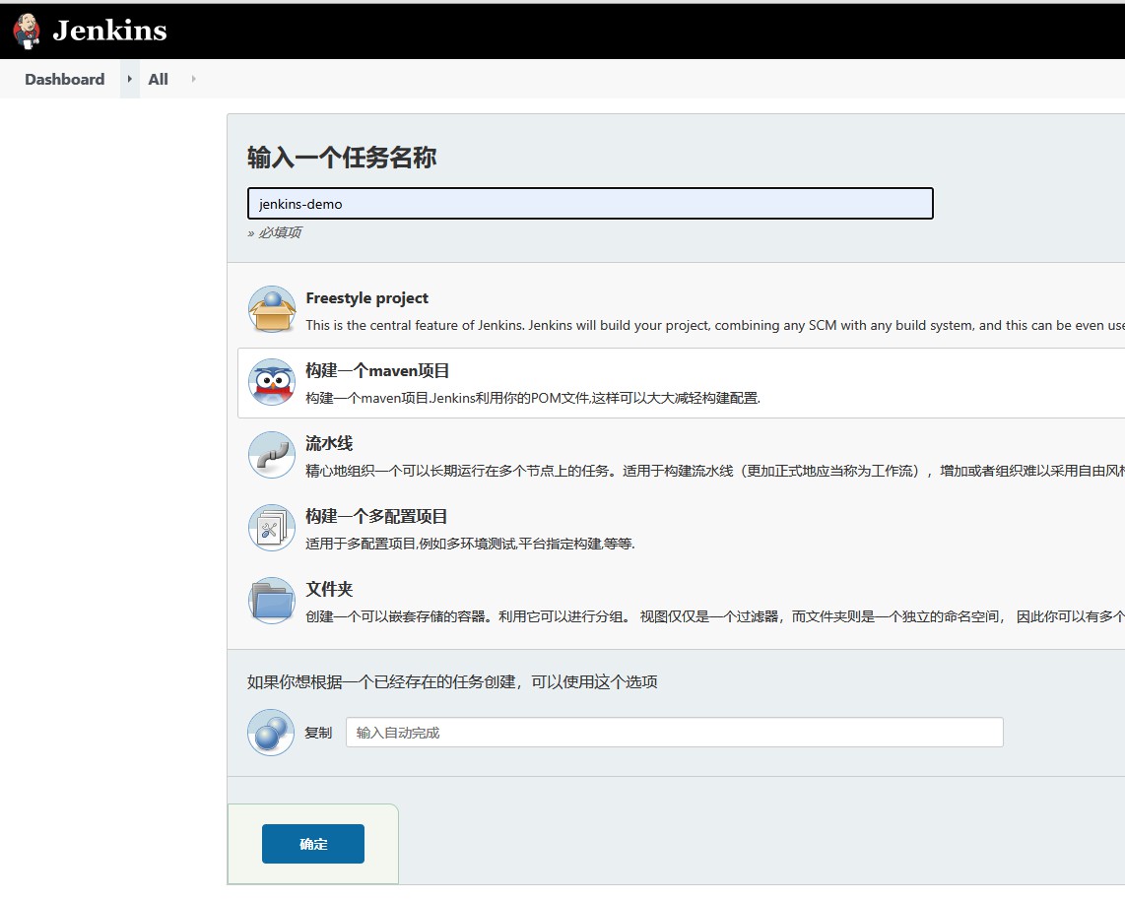The height and width of the screenshot is (900, 1125).
Task: Focus the 输入自动完成 copy-from input field
Action: pyautogui.click(x=675, y=733)
